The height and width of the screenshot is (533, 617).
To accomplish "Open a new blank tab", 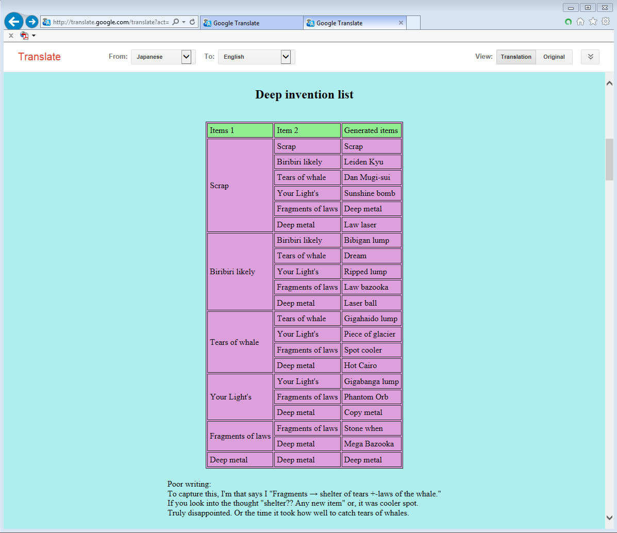I will 413,23.
